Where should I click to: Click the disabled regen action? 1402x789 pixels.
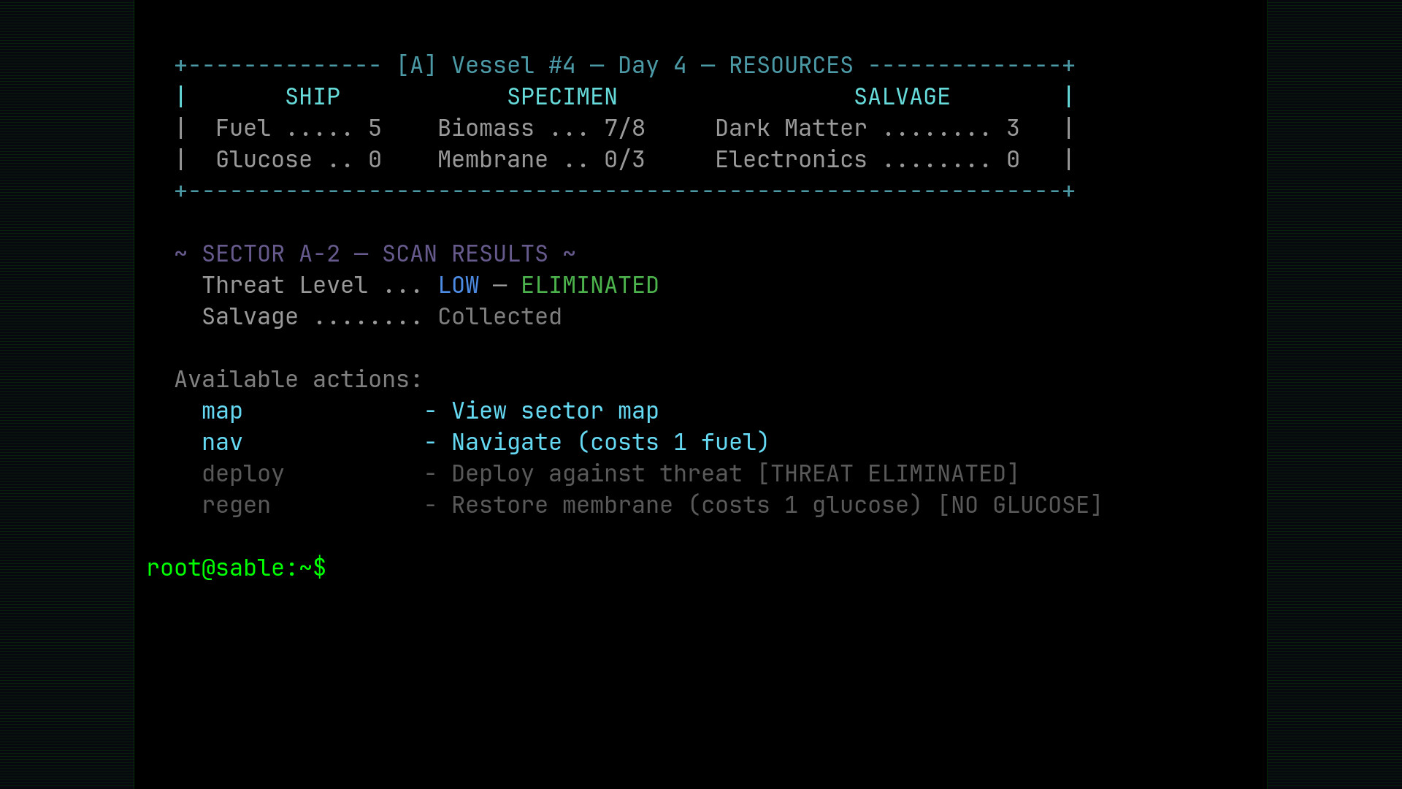click(236, 505)
